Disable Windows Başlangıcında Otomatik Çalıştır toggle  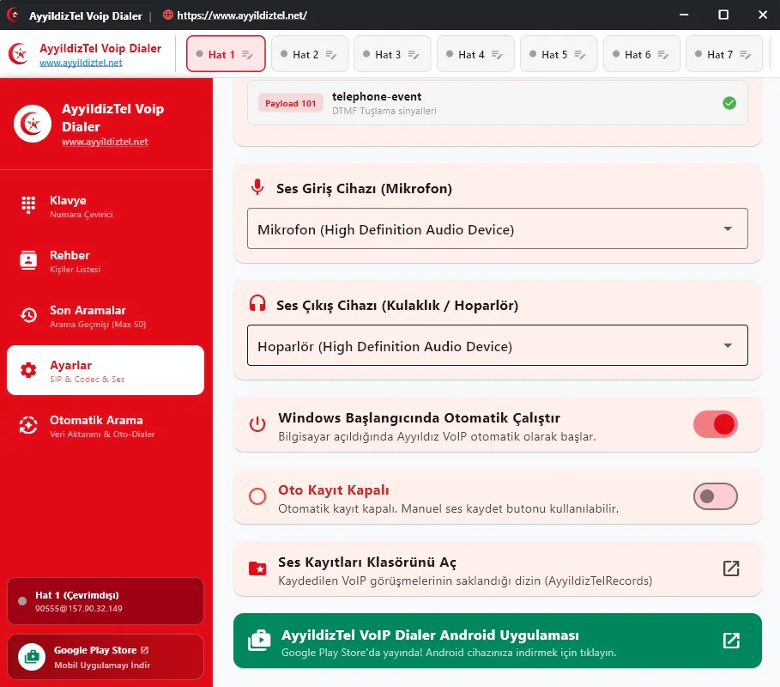(x=716, y=424)
